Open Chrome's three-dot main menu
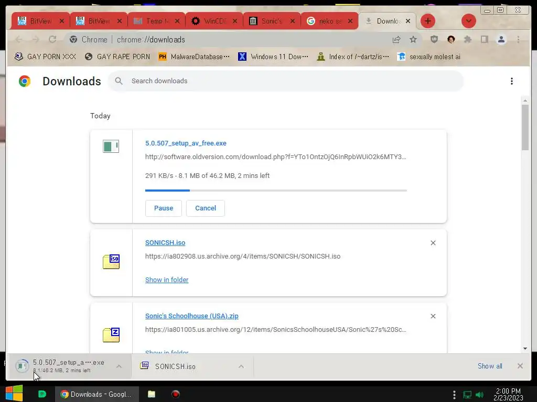The height and width of the screenshot is (402, 537). point(518,40)
